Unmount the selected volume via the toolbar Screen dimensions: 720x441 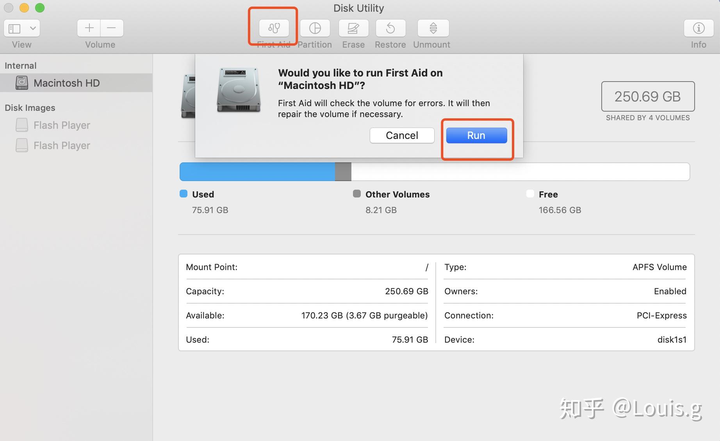point(433,28)
